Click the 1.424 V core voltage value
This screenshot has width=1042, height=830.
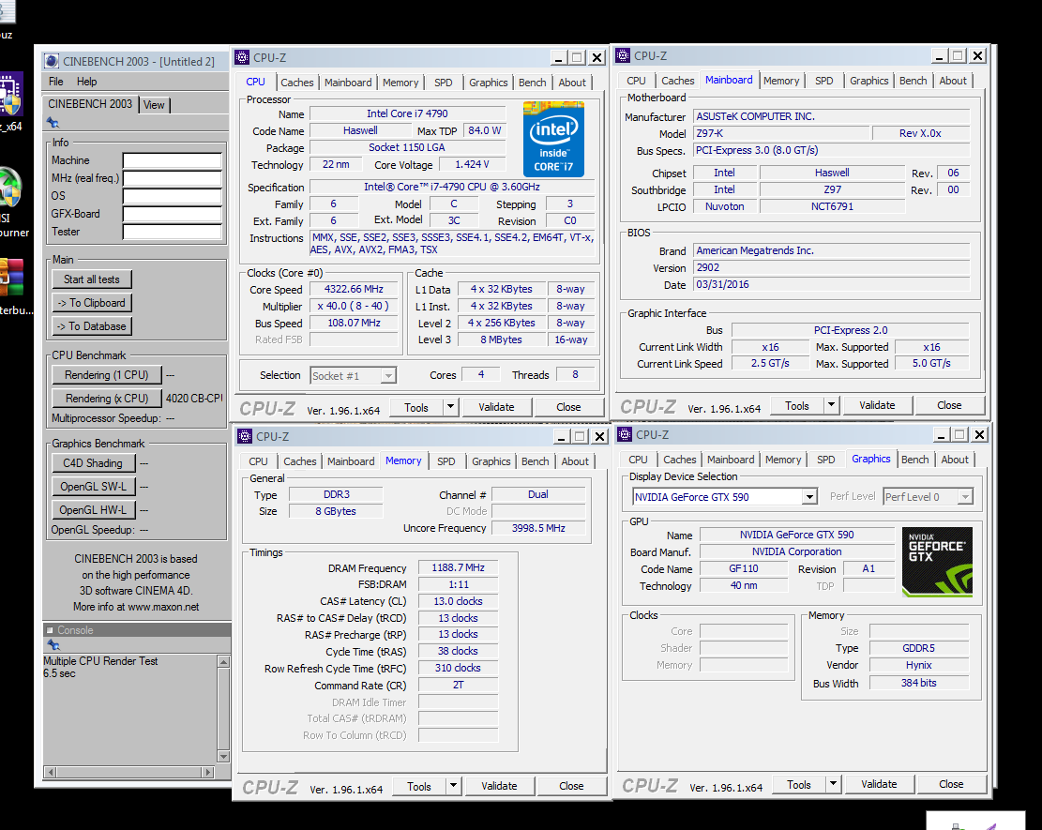tap(473, 164)
